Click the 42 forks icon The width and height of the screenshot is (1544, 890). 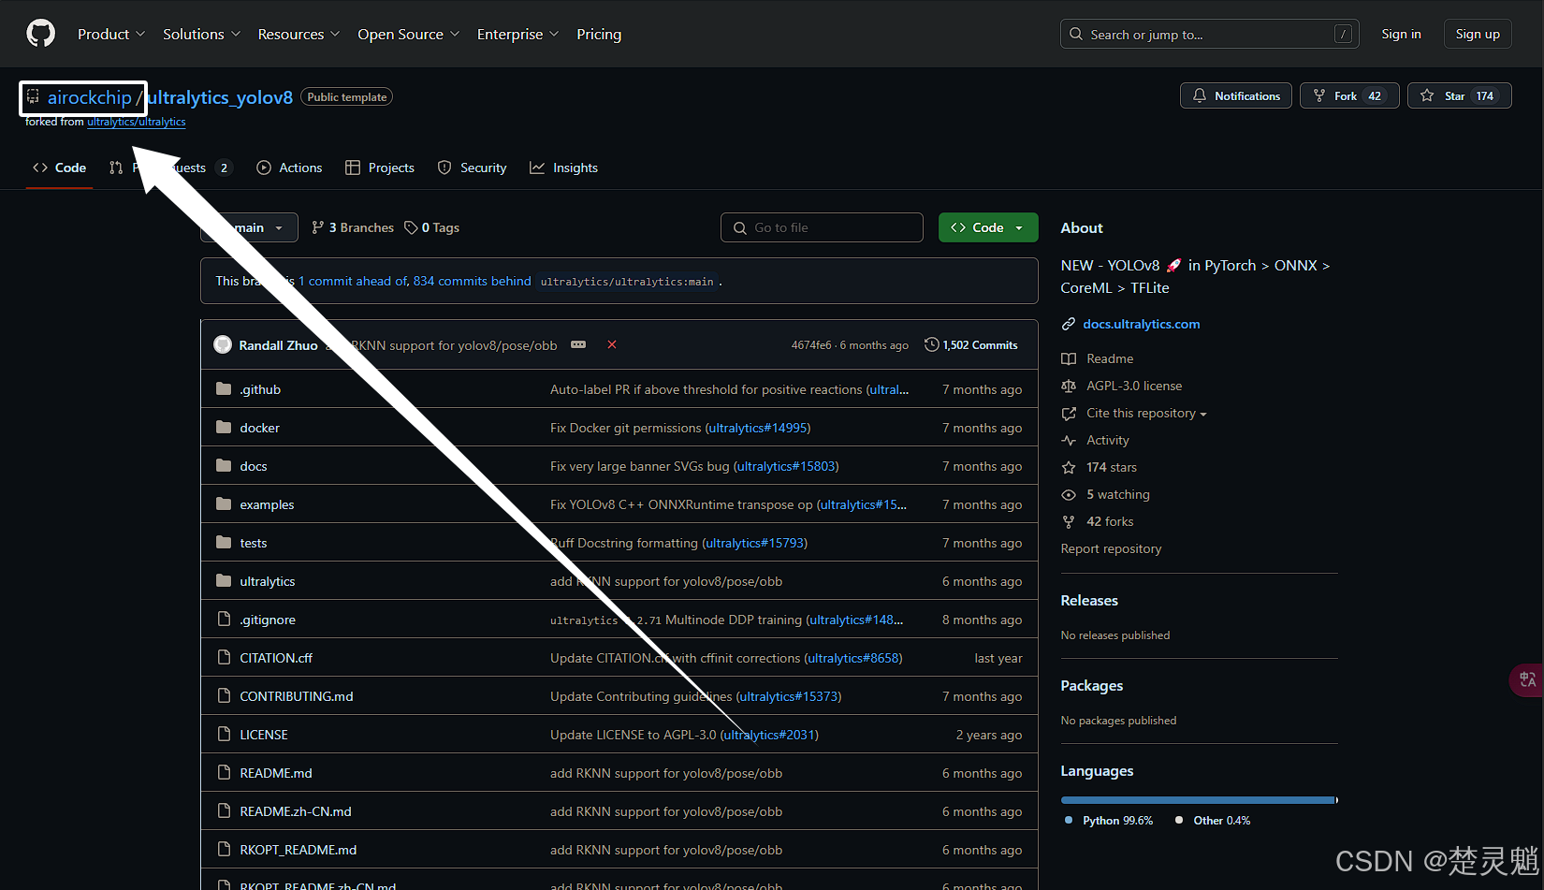pyautogui.click(x=1069, y=521)
